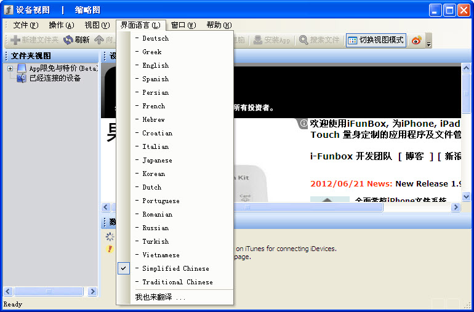
Task: Open the 视图(V) menu
Action: (97, 25)
